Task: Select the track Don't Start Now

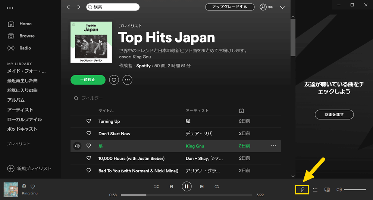Action: point(115,134)
